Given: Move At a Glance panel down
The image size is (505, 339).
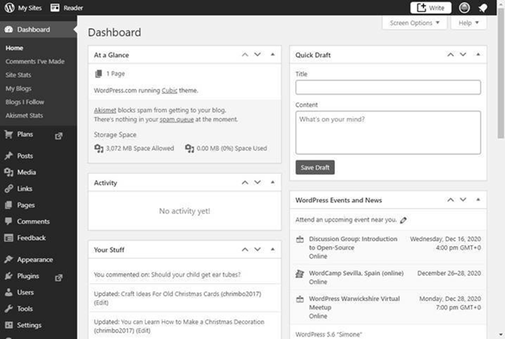Looking at the screenshot, I should [257, 55].
